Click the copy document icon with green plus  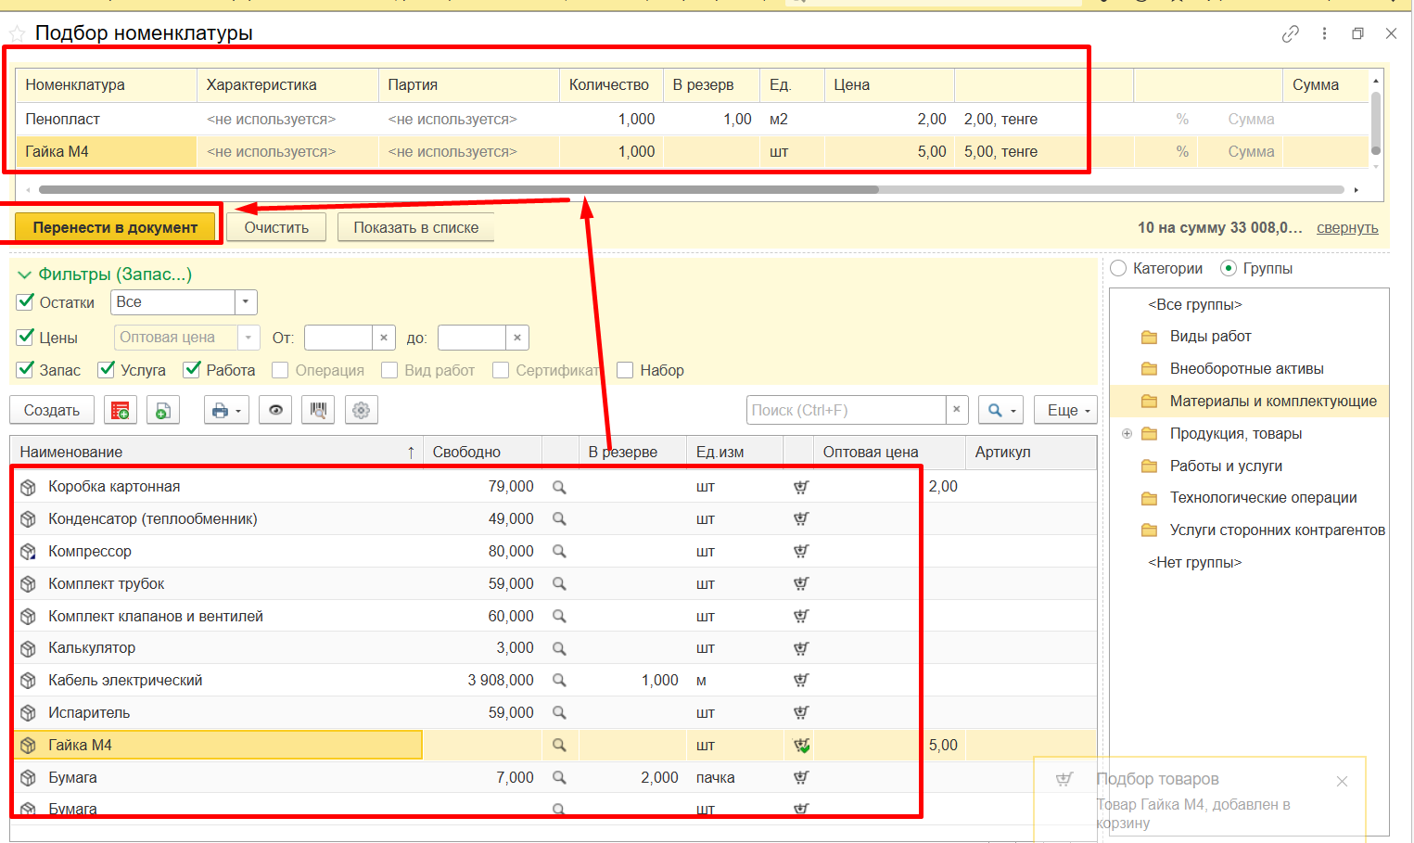162,410
